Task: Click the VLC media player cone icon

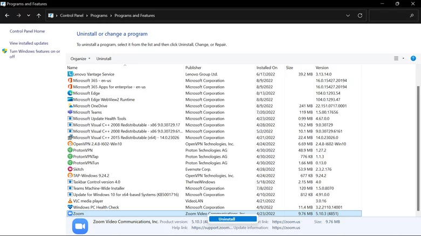Action: coord(70,201)
